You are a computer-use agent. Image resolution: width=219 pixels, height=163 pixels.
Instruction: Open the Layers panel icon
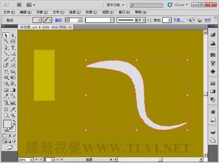click(213, 132)
